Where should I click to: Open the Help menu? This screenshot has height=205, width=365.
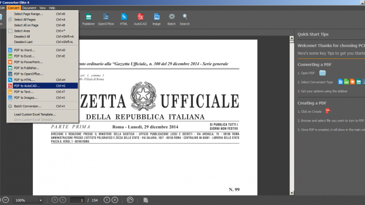(x=52, y=8)
